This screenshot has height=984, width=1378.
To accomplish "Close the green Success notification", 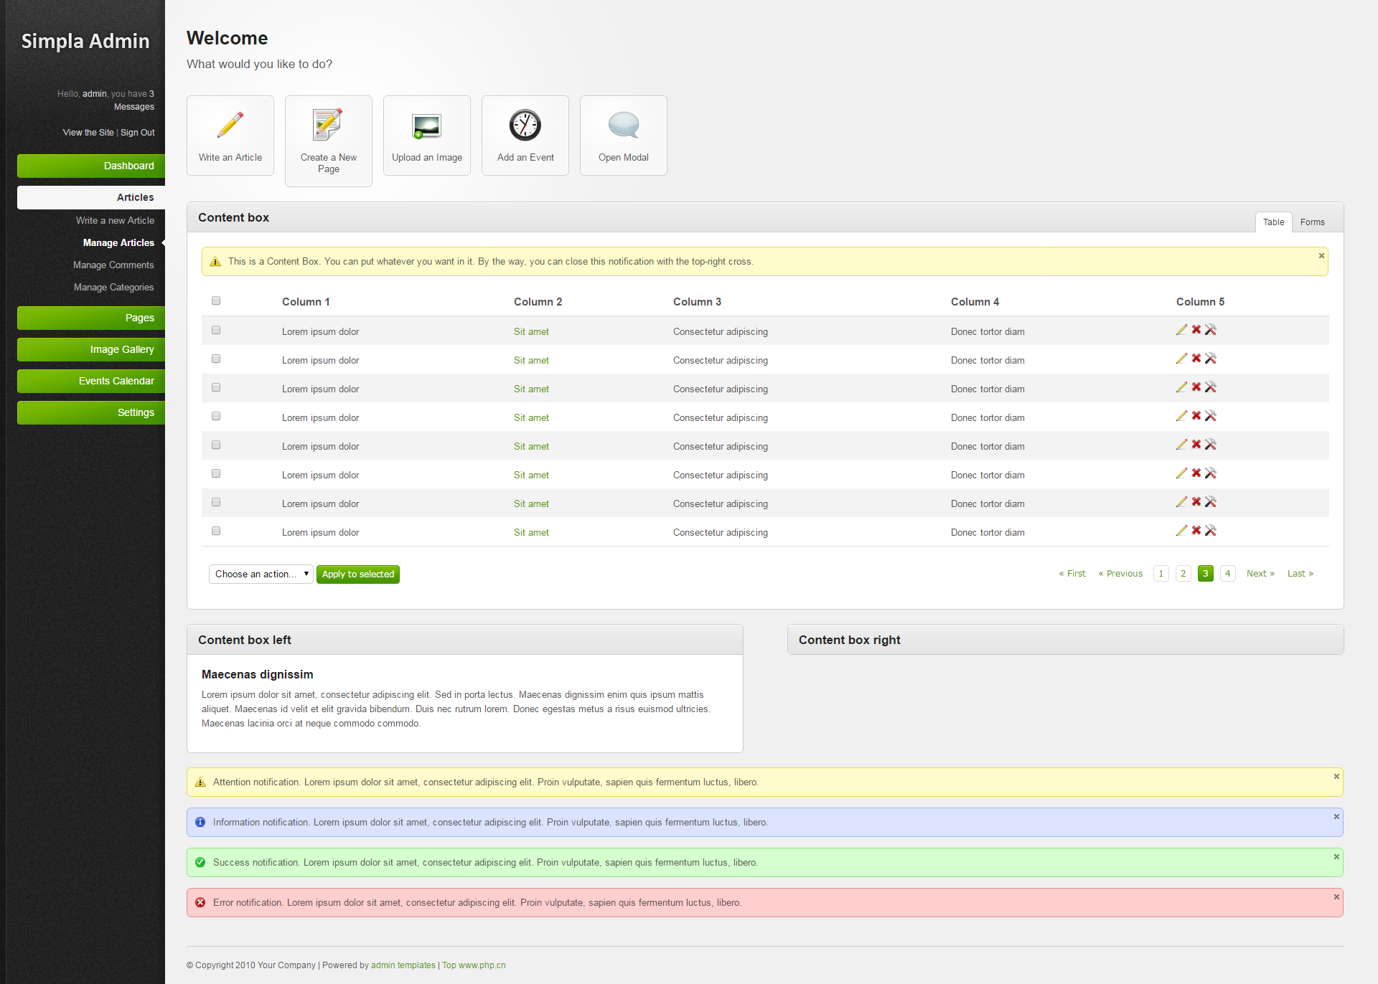I will (1336, 857).
